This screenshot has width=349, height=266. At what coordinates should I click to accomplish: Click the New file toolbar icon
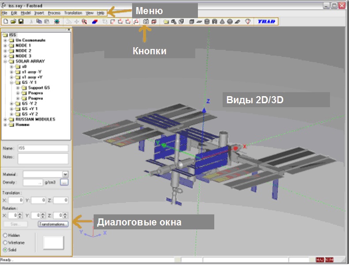point(5,21)
